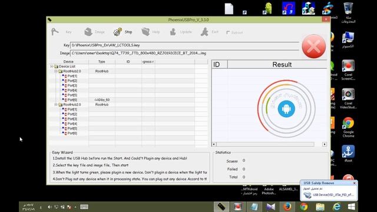Screen dimensions: 377x212
Task: Select Port[3] under second RootHub2.0
Action: (72, 119)
